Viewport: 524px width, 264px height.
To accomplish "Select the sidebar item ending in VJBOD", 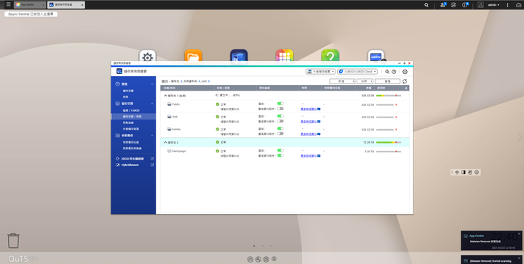I will click(x=131, y=110).
